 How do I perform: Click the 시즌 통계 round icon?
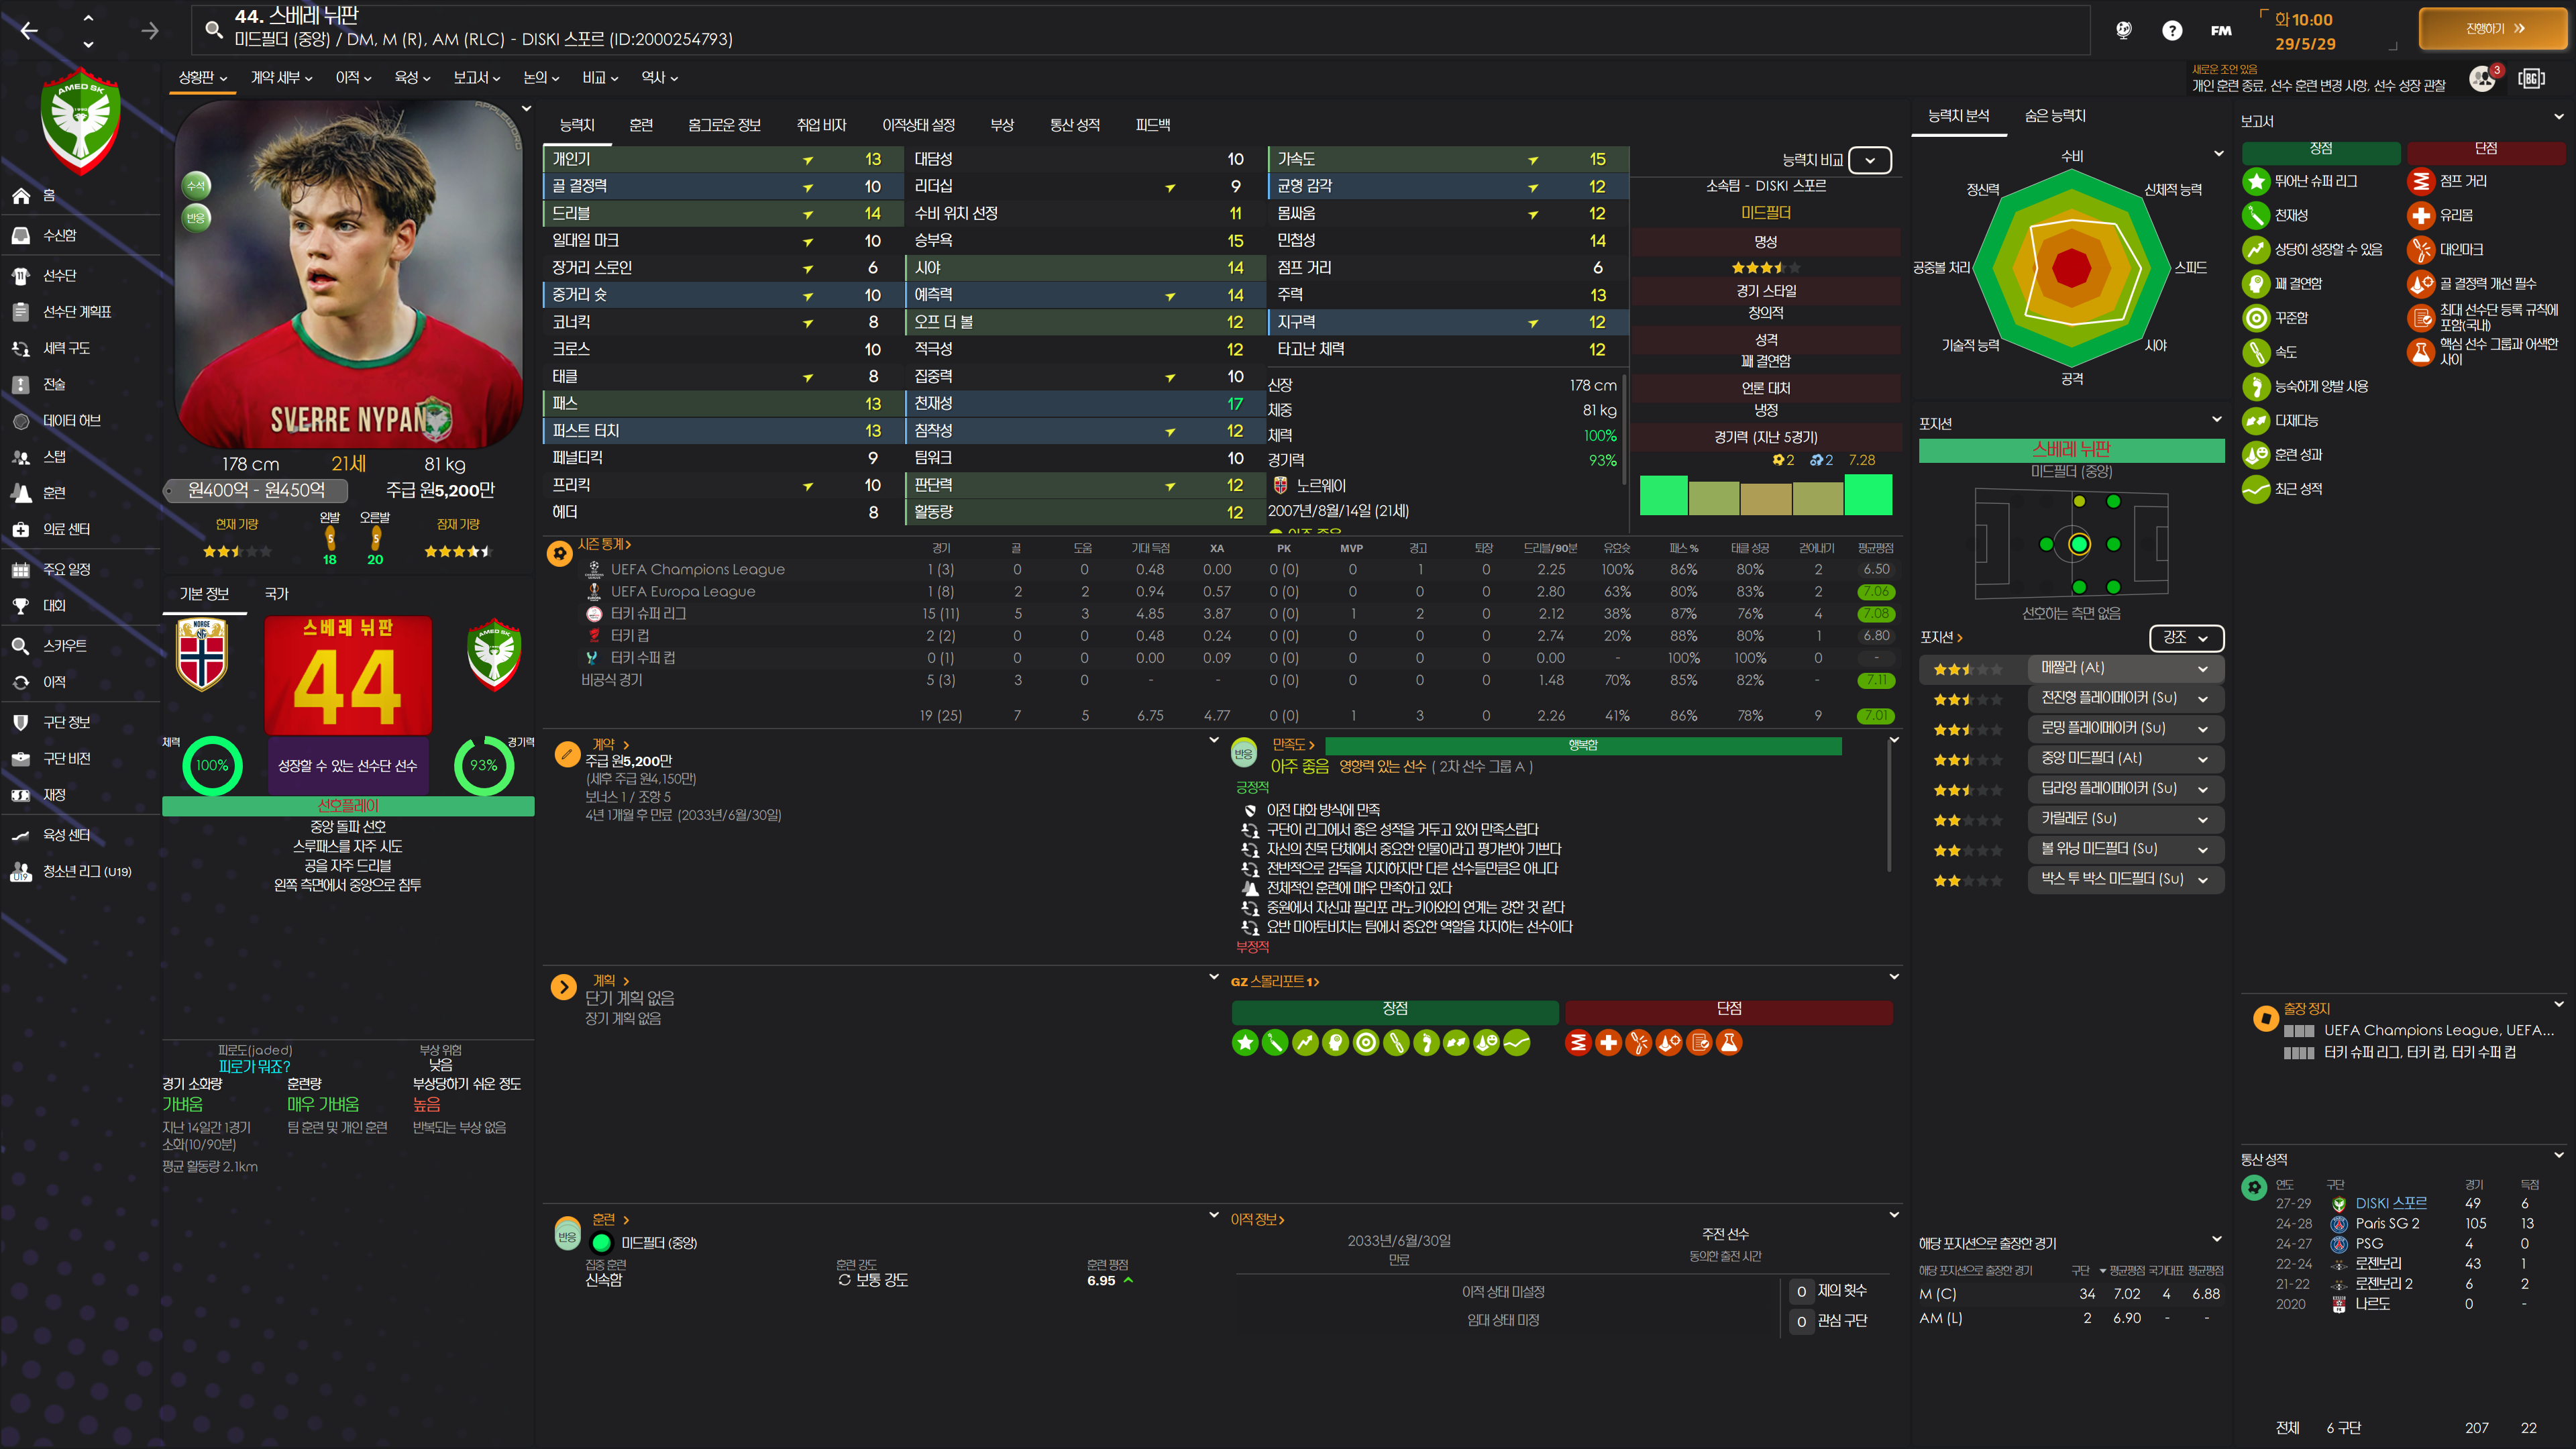point(560,552)
